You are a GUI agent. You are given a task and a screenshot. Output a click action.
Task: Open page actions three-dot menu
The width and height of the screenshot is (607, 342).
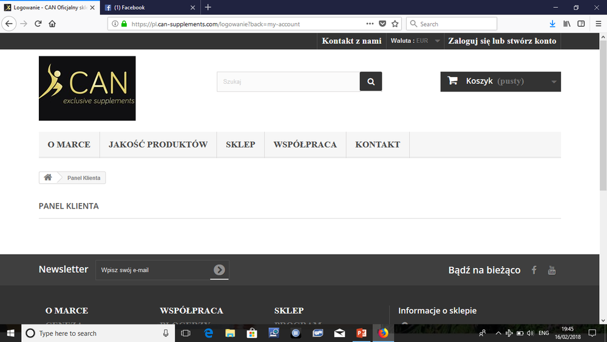(370, 24)
